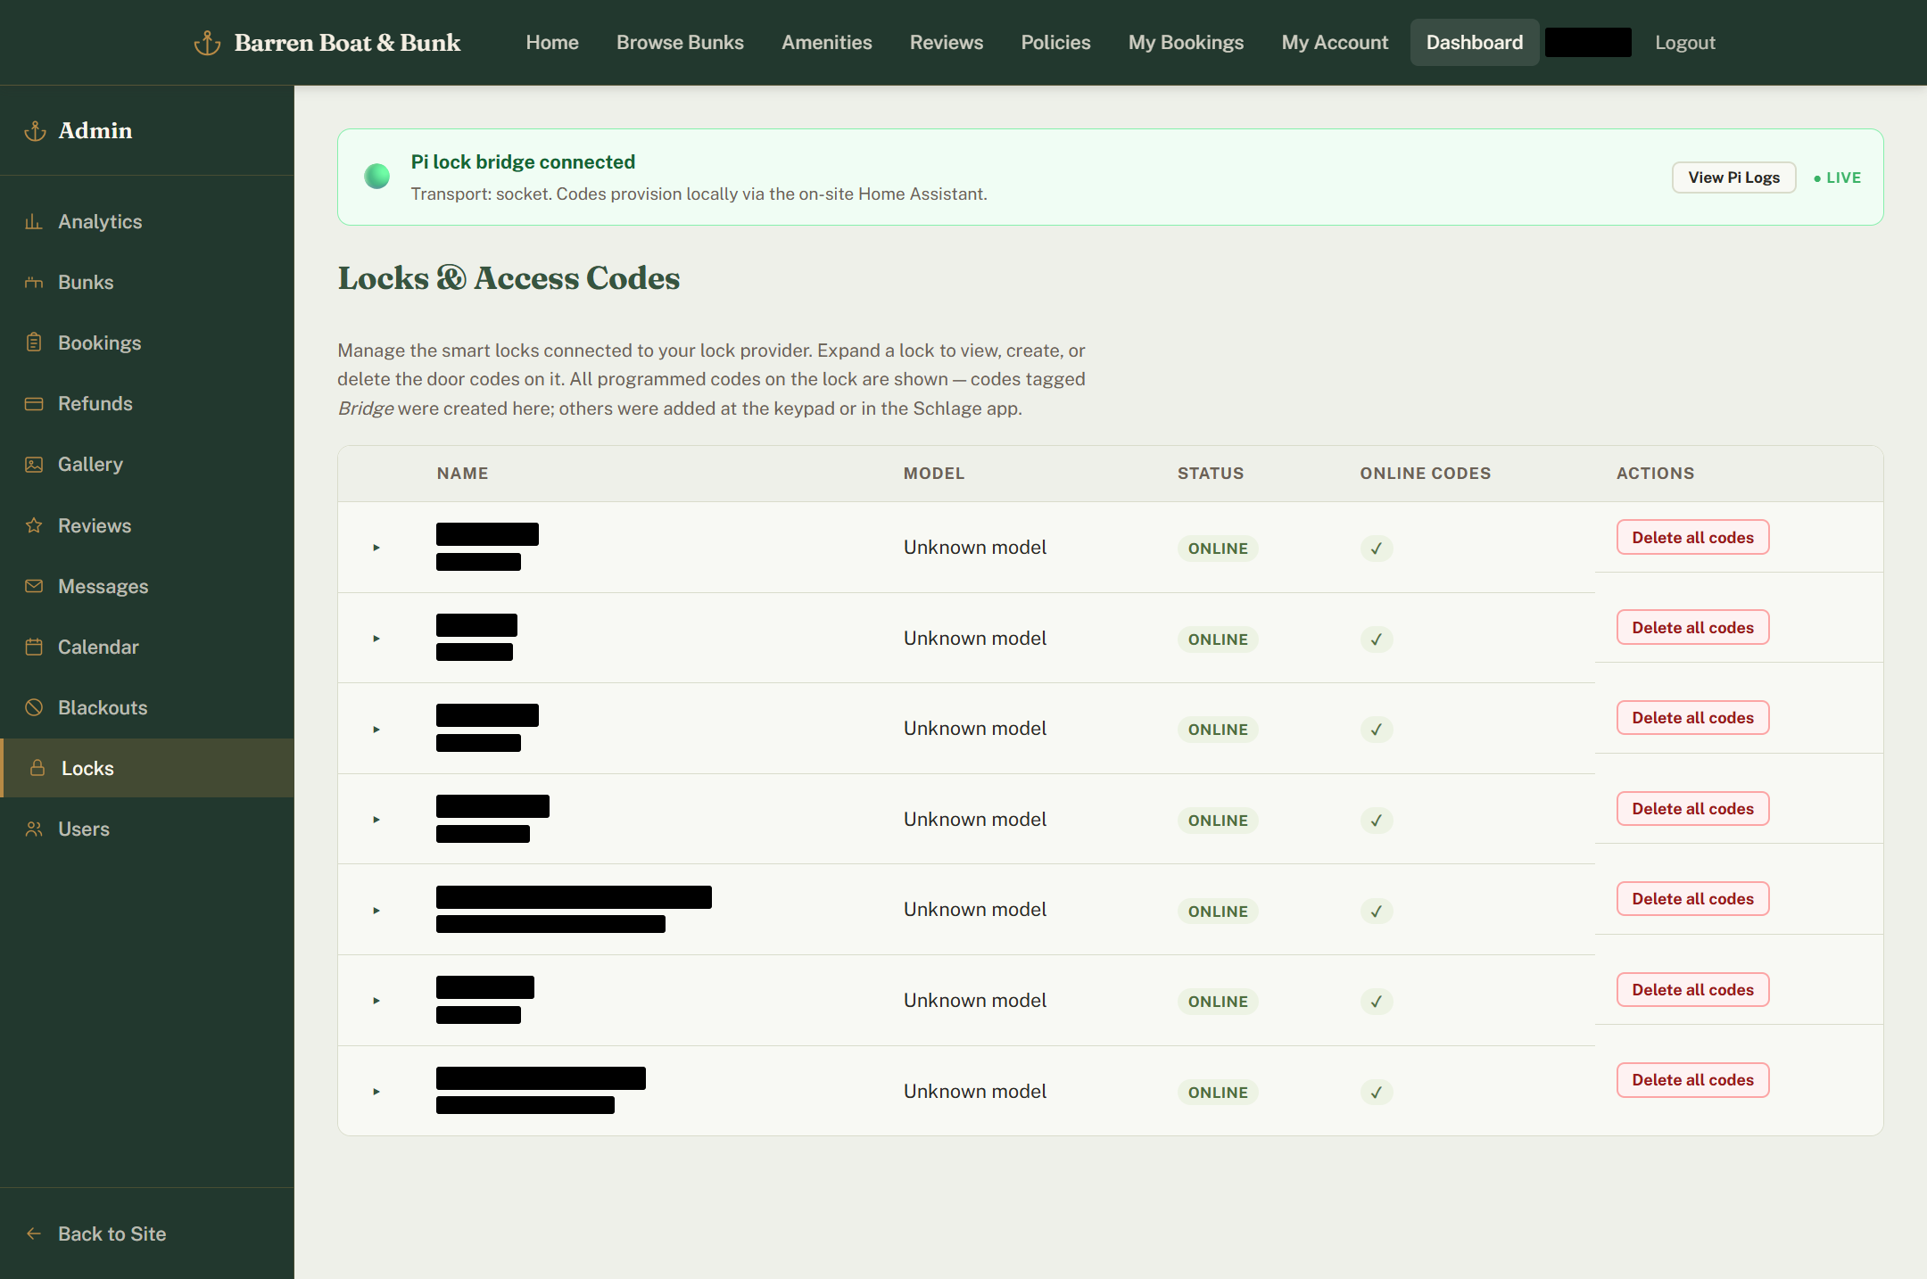
Task: Click the Messages envelope icon
Action: 34,586
